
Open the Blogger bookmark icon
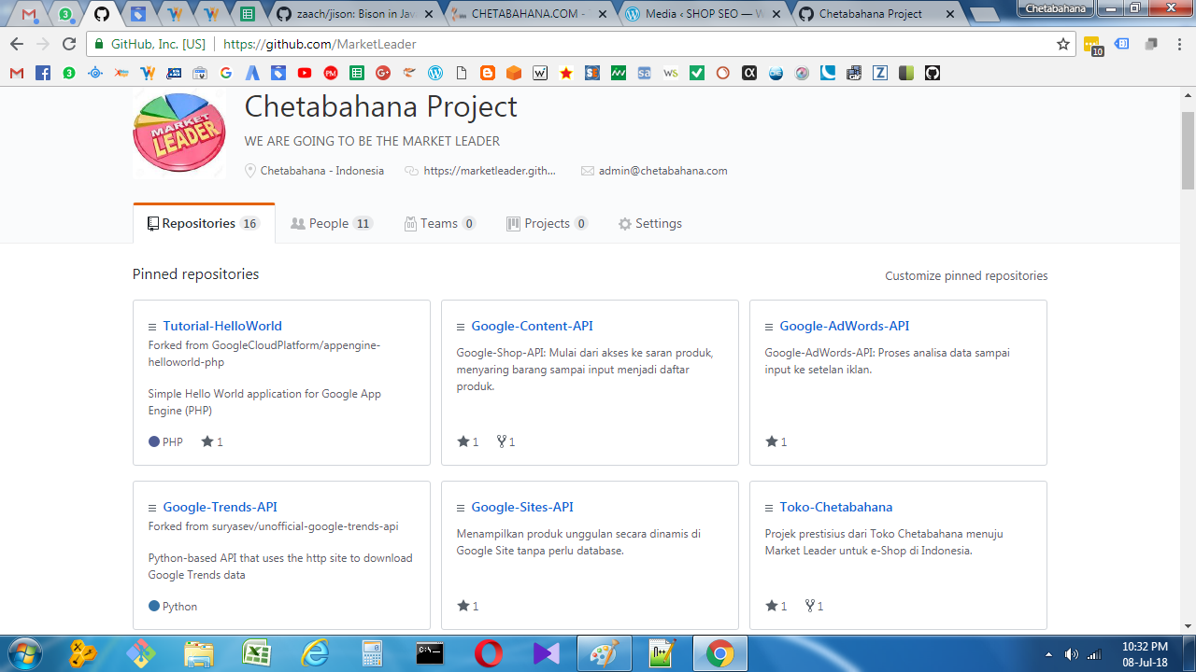pyautogui.click(x=488, y=73)
